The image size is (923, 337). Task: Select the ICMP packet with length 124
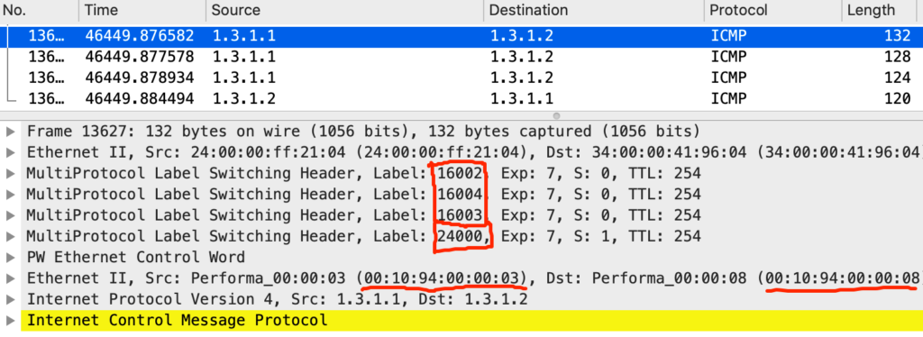pos(461,77)
